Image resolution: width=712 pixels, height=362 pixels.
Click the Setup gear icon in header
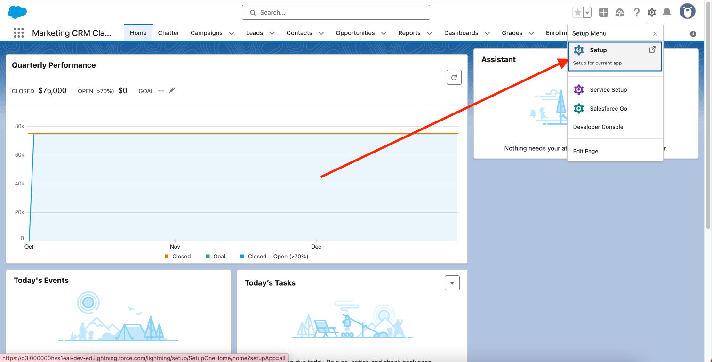tap(652, 12)
